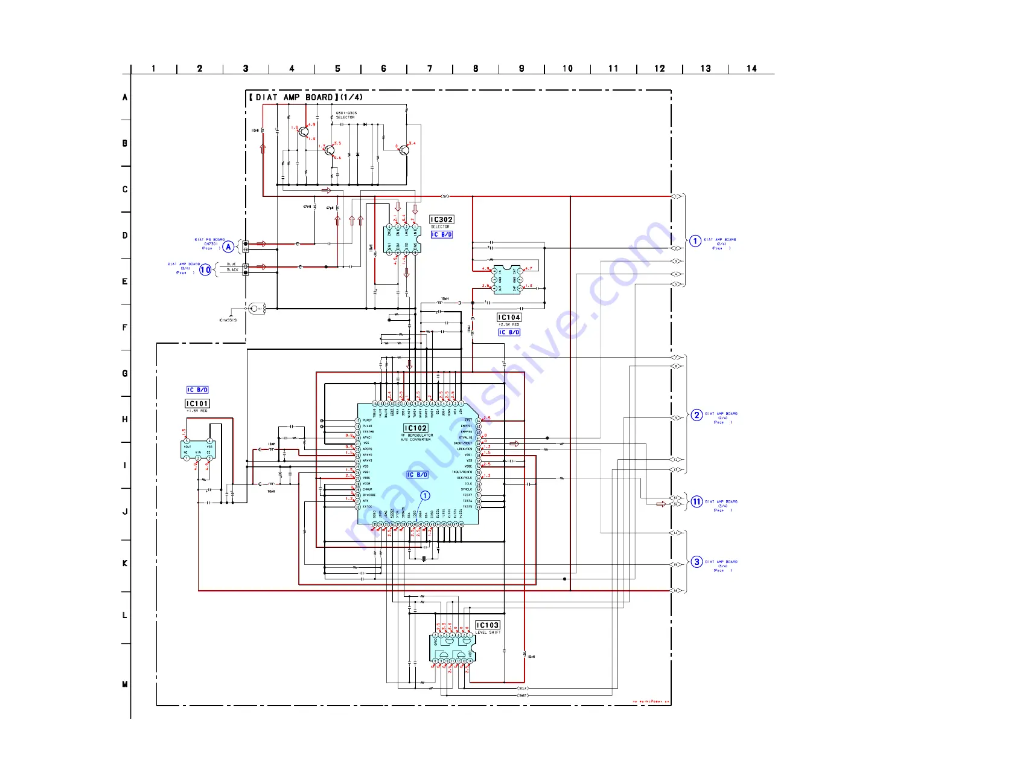The height and width of the screenshot is (763, 1014).
Task: Click the IC B/D box inside IC102
Action: (417, 475)
